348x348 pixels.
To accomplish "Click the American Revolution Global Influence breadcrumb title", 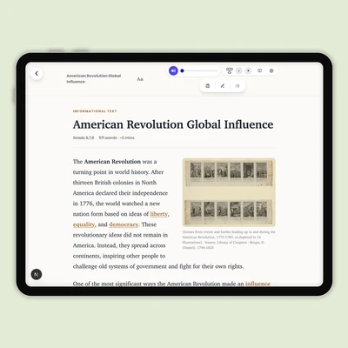I will [94, 78].
